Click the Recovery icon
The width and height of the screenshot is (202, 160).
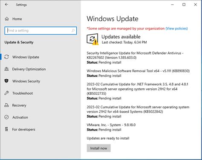coord(6,105)
